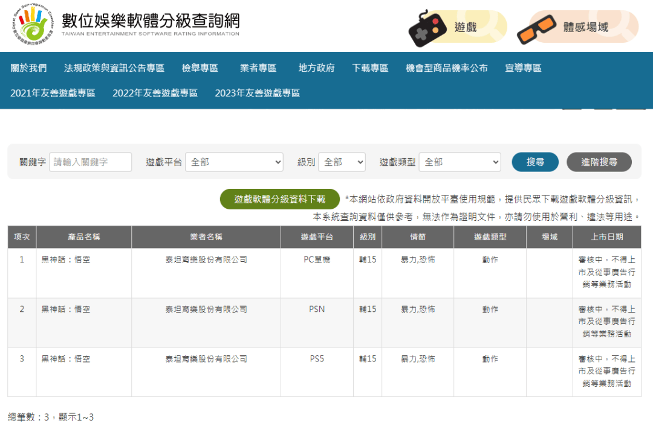Expand the 遊戲類型 dropdown

460,162
